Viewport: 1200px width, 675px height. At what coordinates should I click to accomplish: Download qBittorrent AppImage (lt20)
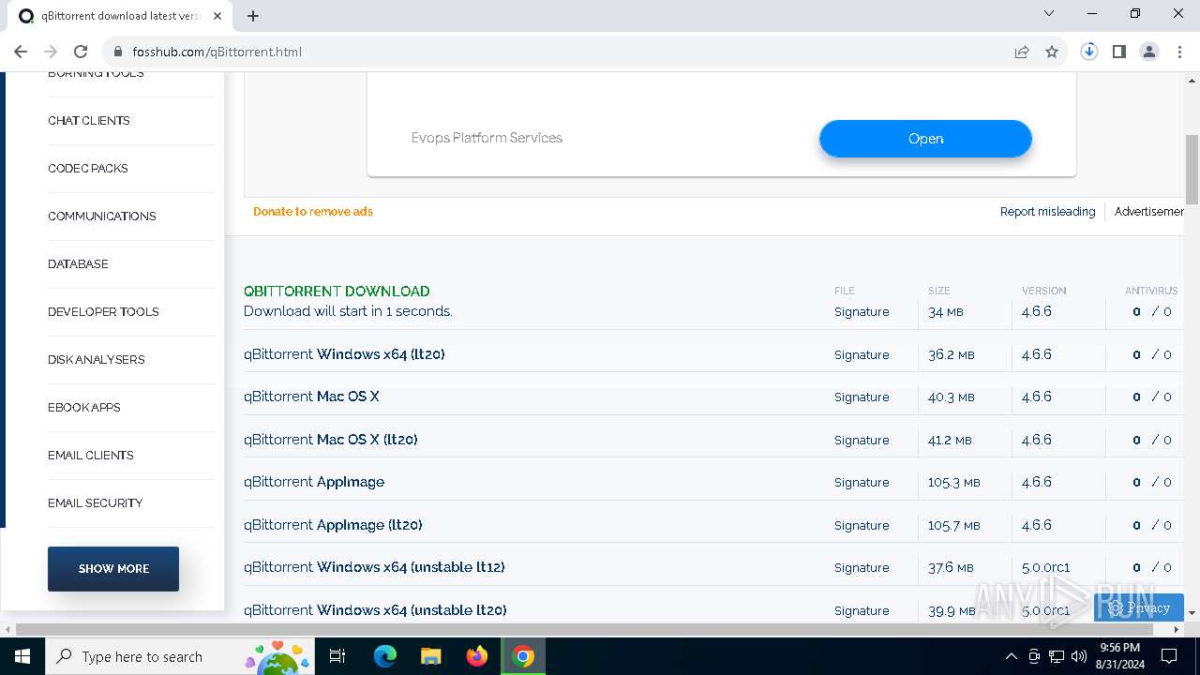point(333,525)
